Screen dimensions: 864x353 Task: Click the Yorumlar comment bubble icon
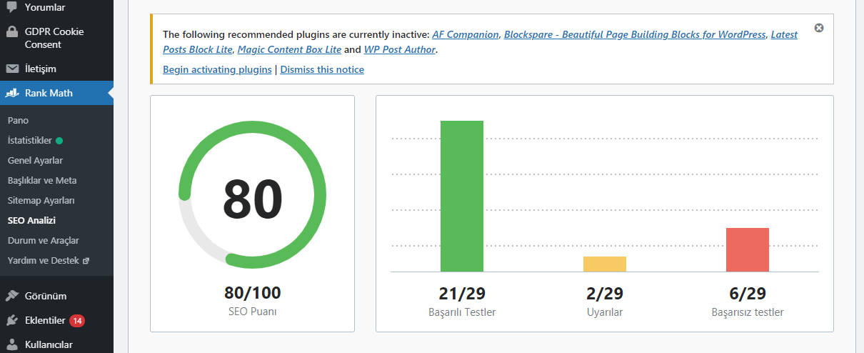(x=12, y=6)
